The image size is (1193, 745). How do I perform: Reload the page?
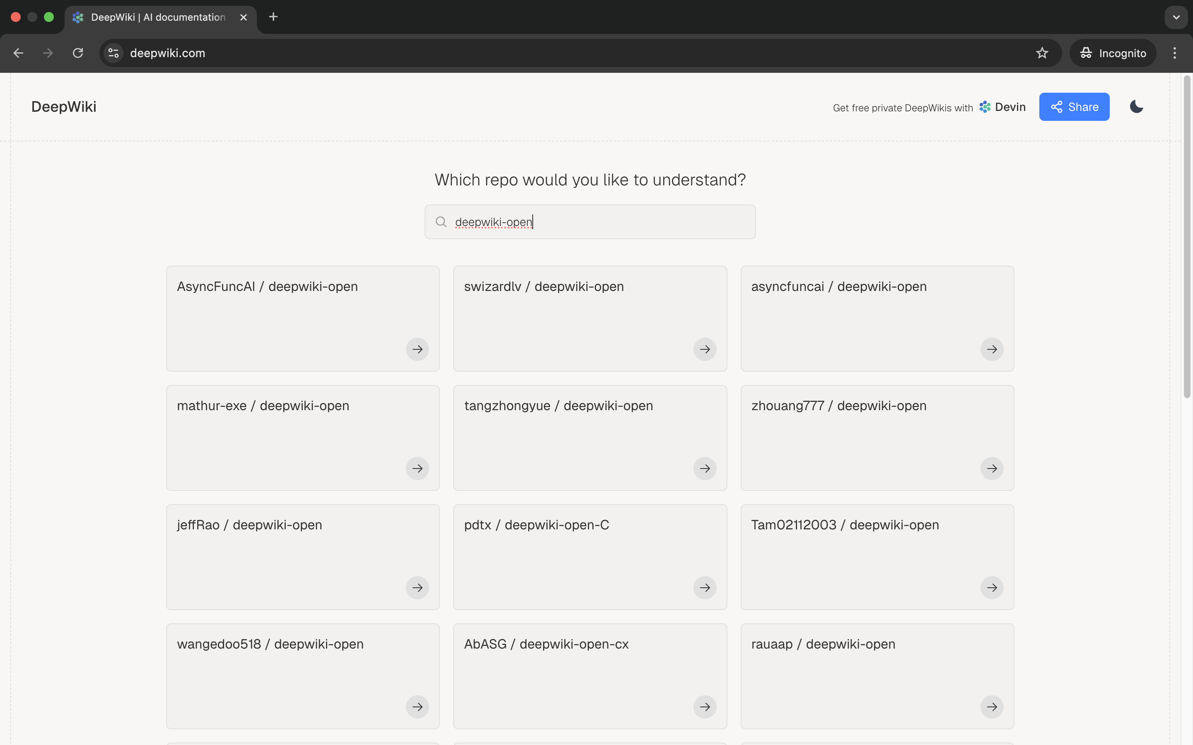click(x=78, y=53)
